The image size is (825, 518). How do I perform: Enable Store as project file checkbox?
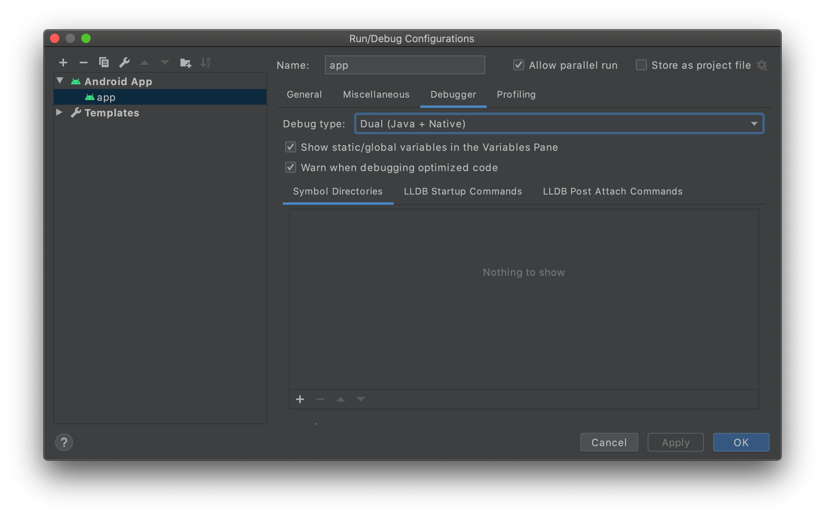pyautogui.click(x=641, y=65)
